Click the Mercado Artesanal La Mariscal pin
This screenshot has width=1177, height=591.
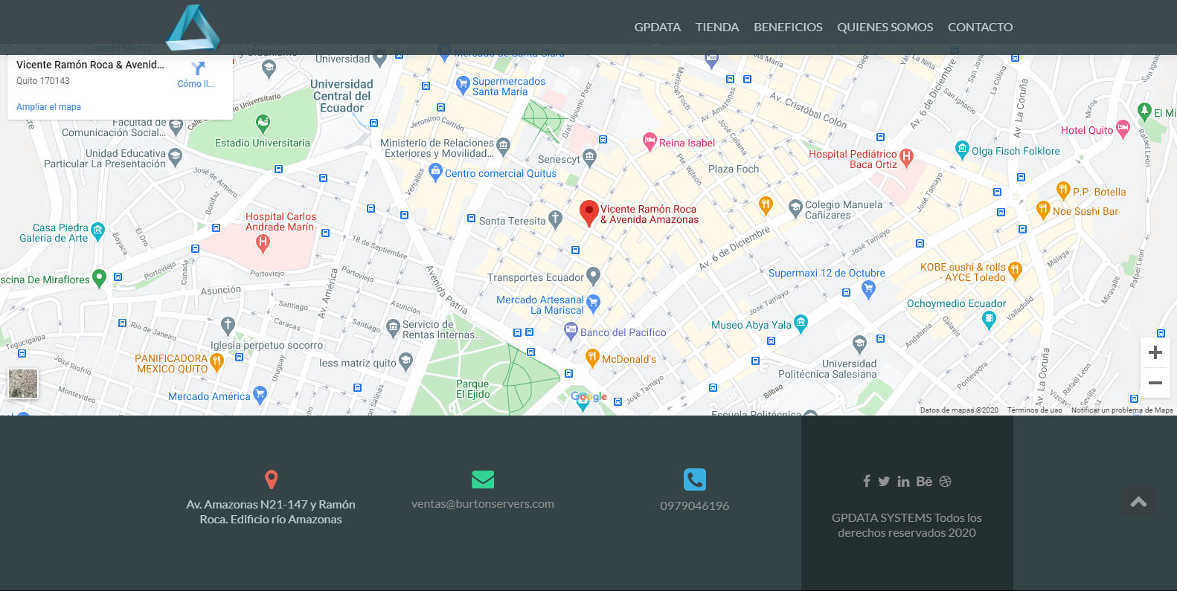pyautogui.click(x=593, y=303)
